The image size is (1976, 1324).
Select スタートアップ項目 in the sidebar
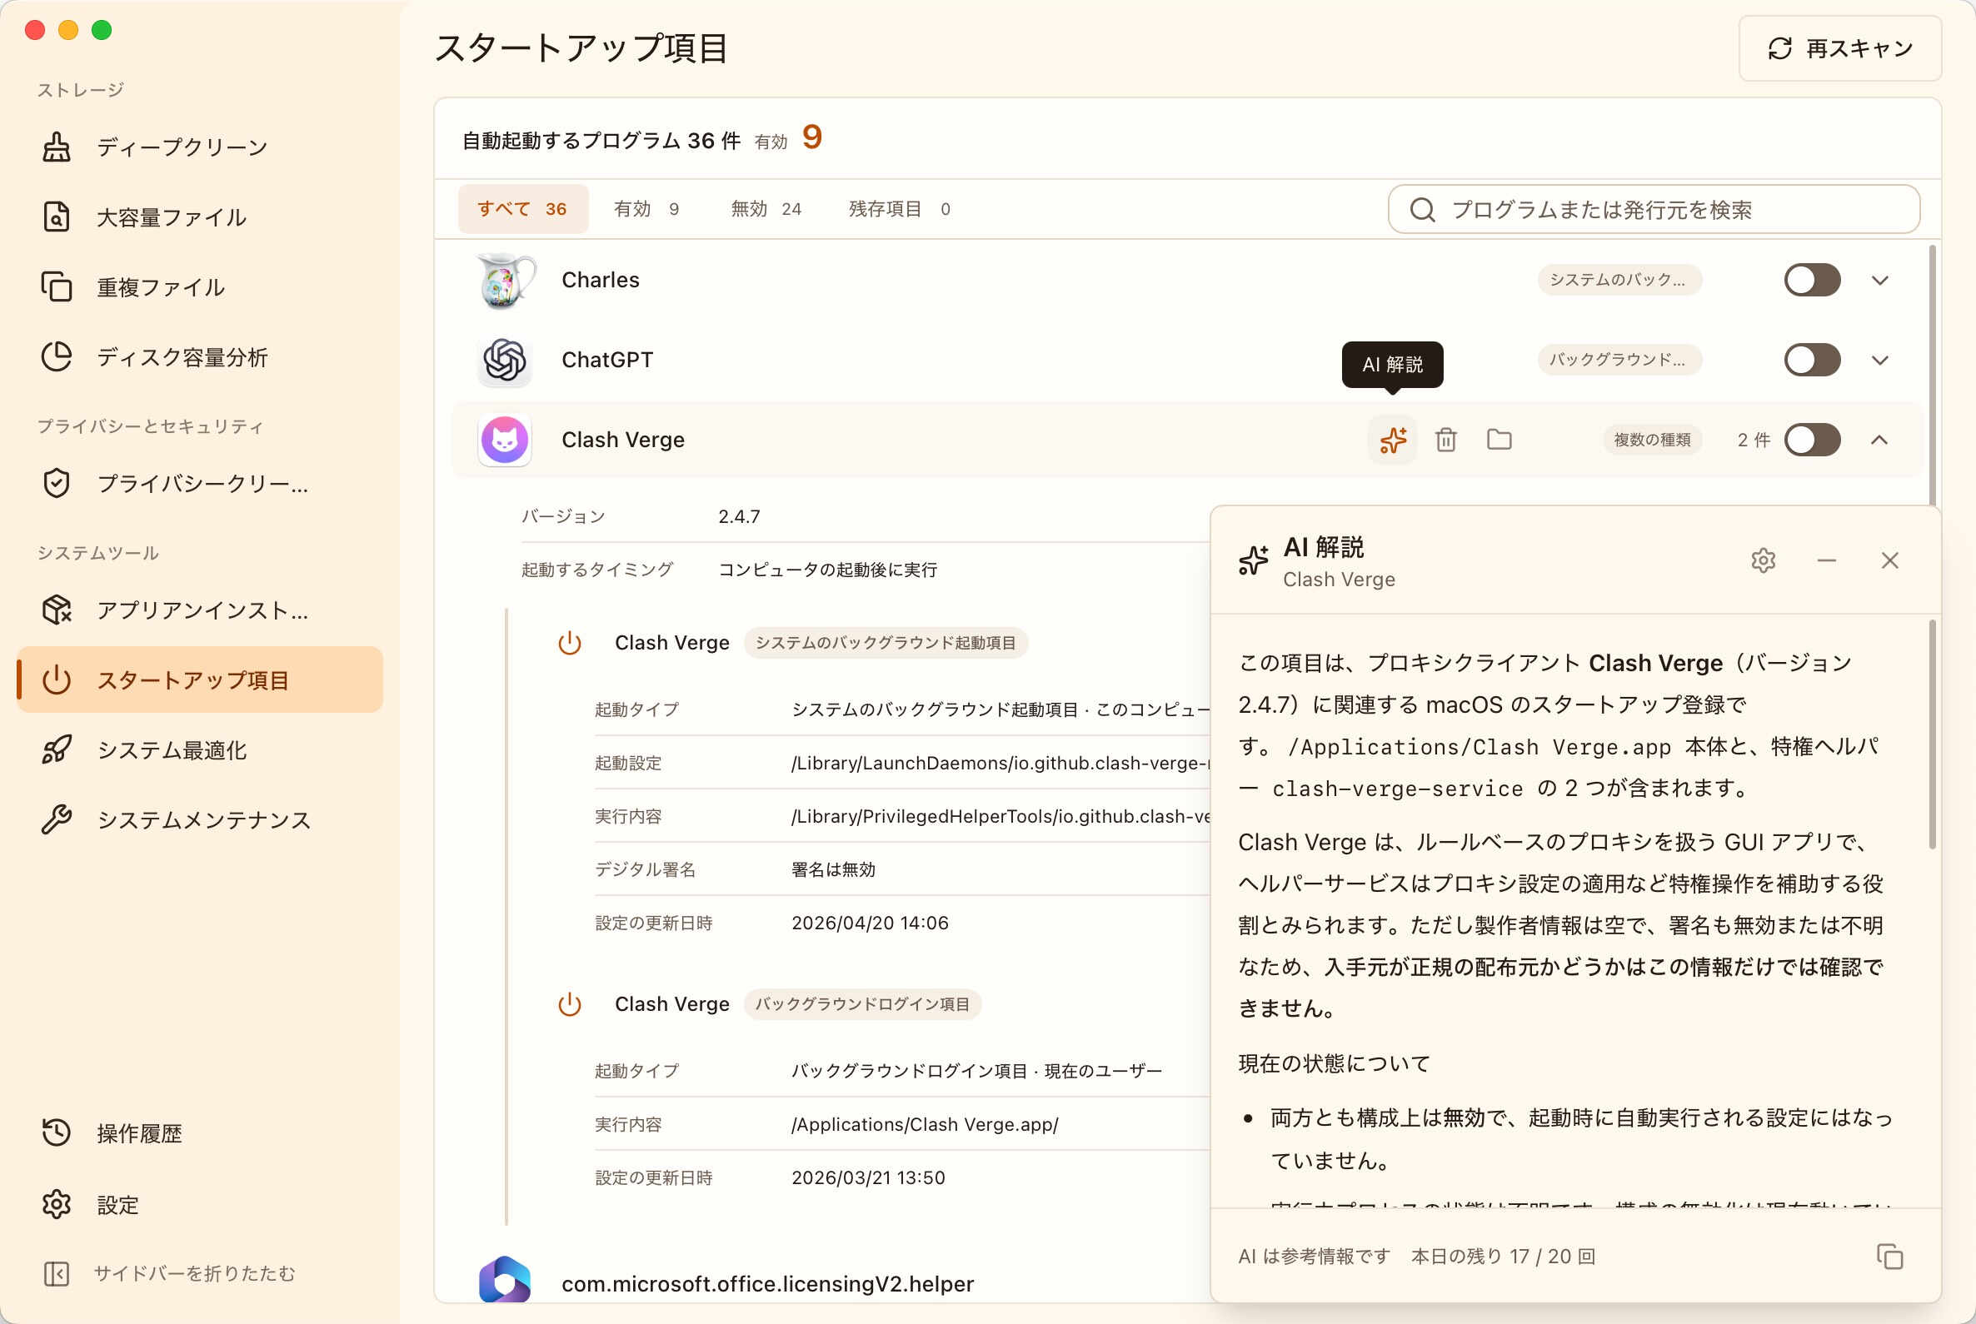(x=199, y=679)
